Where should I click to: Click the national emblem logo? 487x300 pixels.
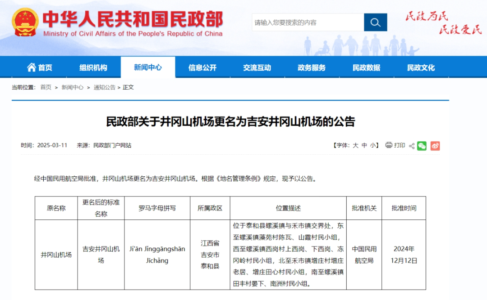click(x=25, y=22)
